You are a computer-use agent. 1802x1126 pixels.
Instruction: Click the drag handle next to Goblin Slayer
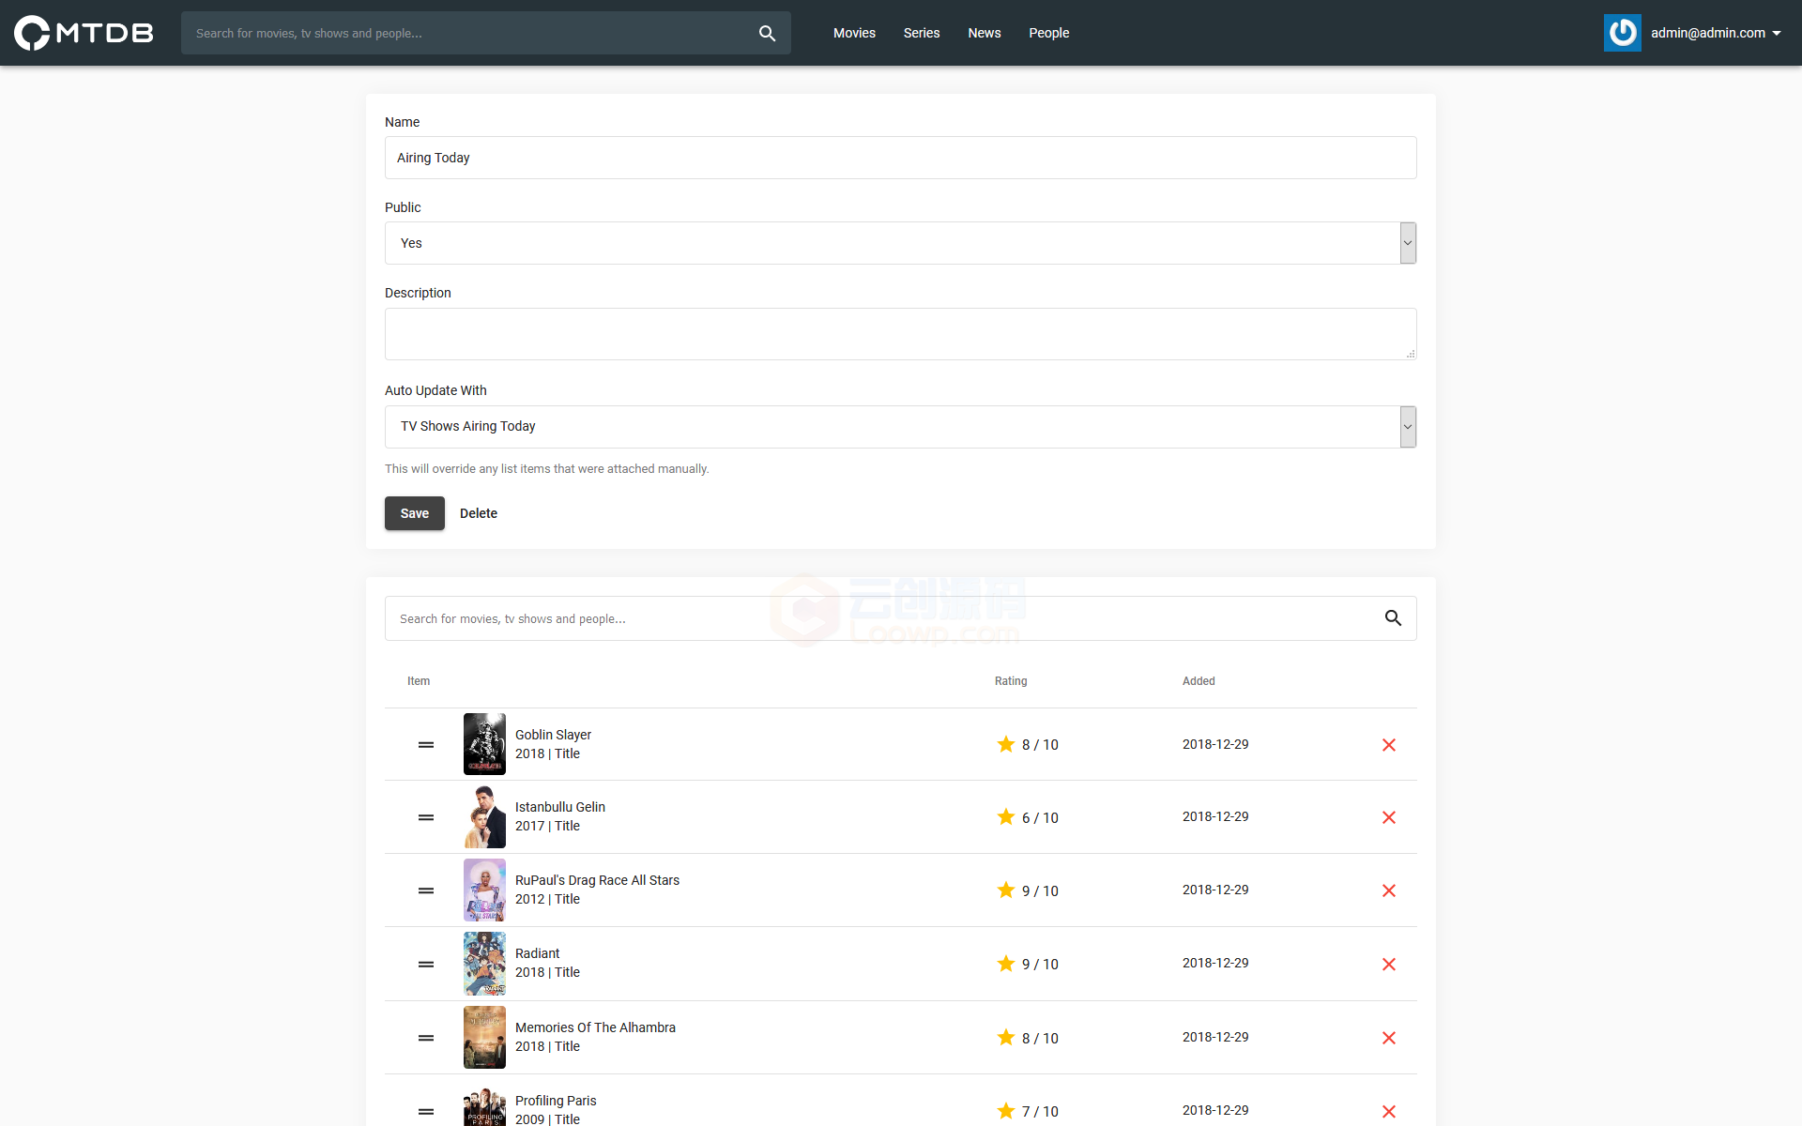[x=426, y=745]
